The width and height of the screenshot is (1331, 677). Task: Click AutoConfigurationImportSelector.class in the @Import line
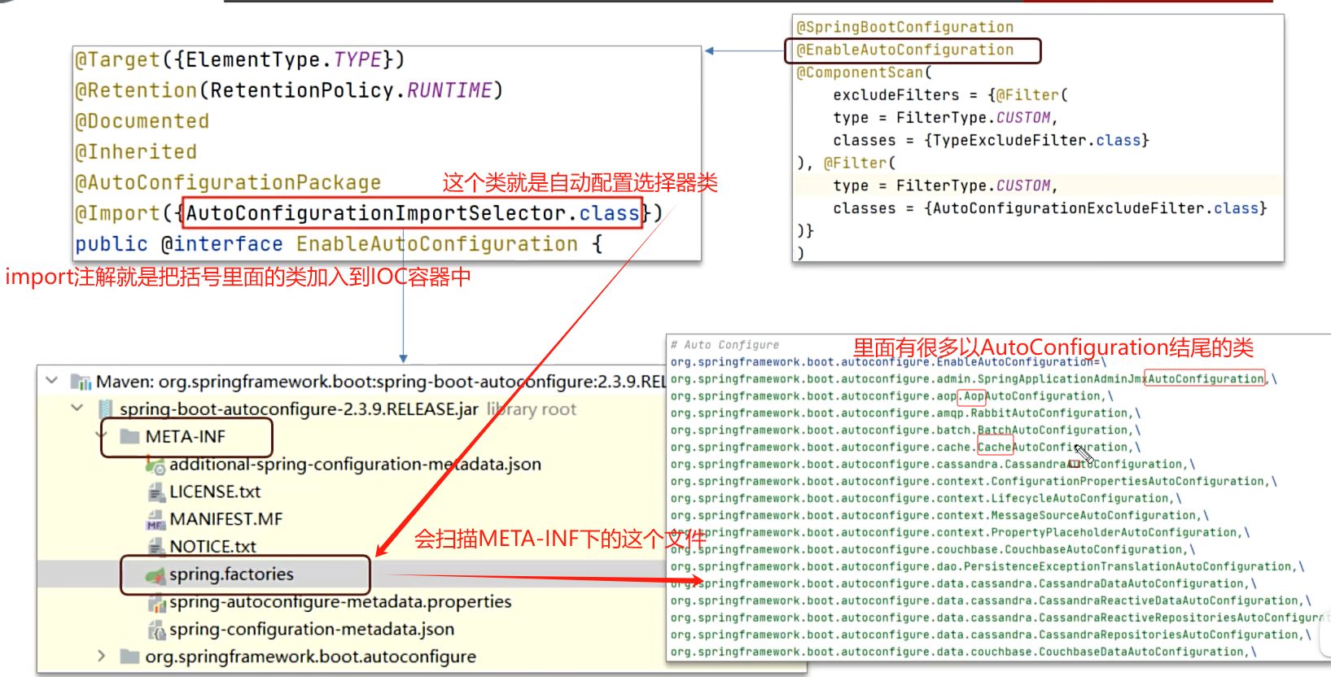click(x=413, y=213)
